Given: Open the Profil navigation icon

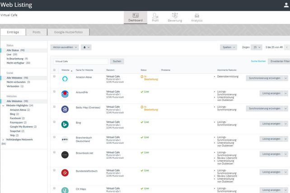Looking at the screenshot, I should [155, 18].
